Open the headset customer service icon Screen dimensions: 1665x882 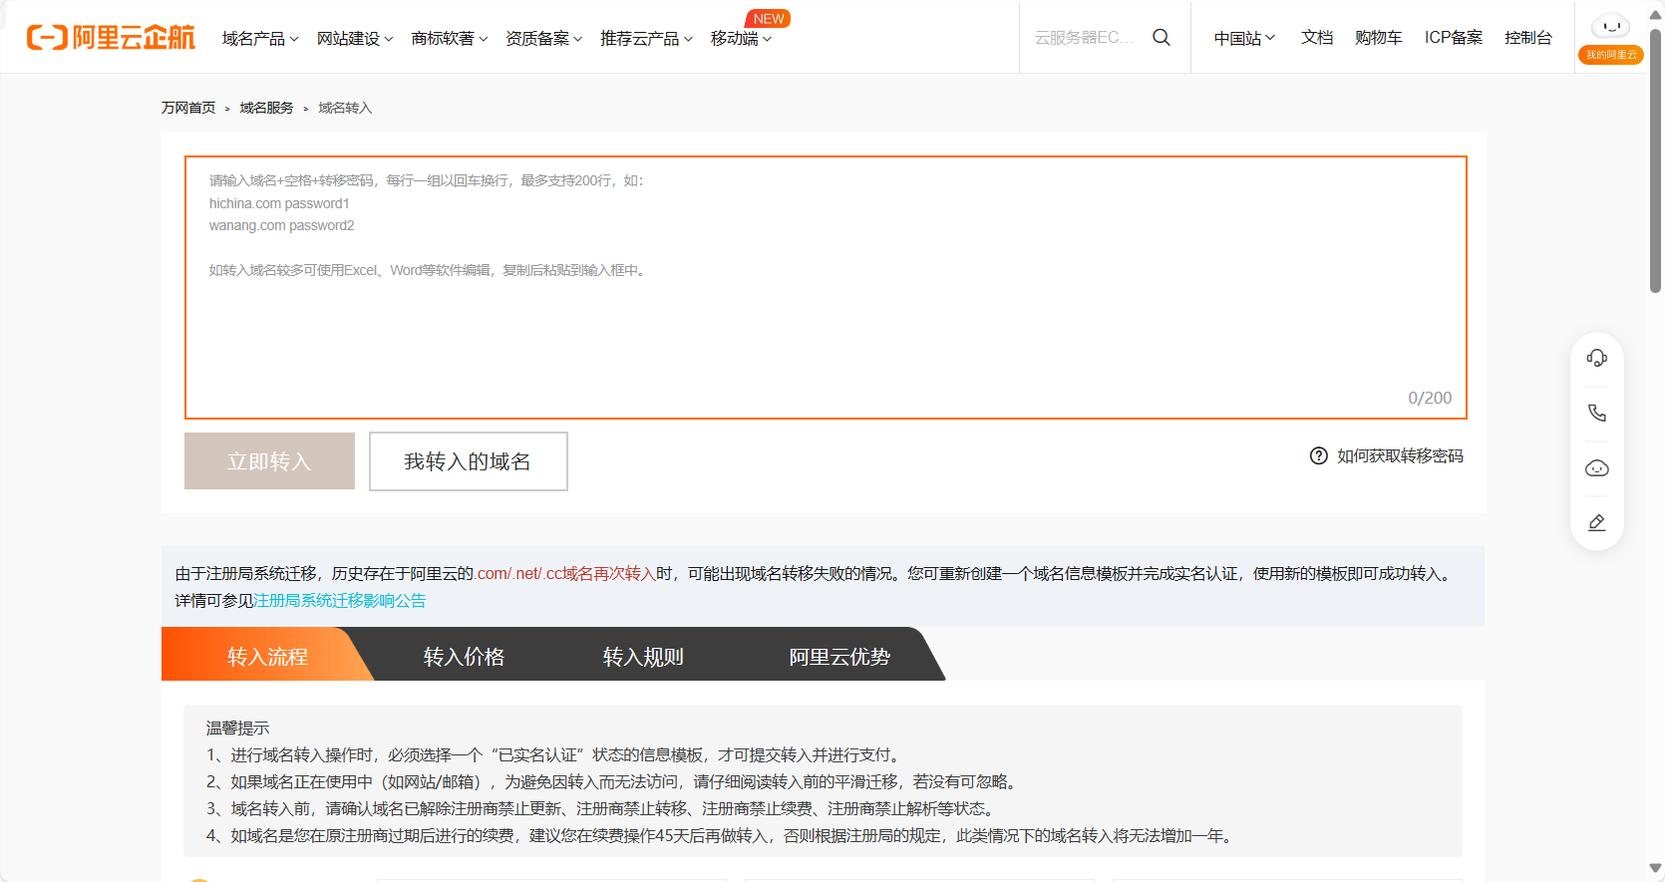[x=1597, y=358]
